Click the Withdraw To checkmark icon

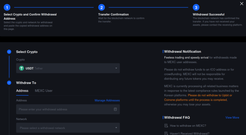point(9,83)
